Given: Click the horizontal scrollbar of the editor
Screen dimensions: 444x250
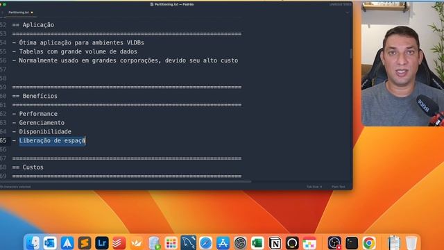Looking at the screenshot, I should (x=125, y=181).
